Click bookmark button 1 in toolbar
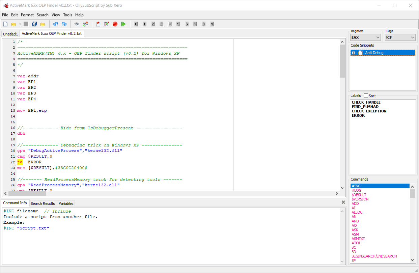Viewport: 419px width, 273px height. pyautogui.click(x=145, y=24)
